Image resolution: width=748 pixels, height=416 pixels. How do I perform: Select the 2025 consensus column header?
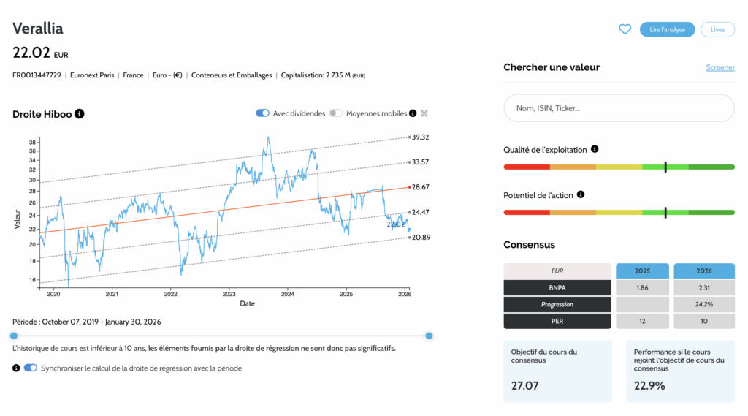click(x=641, y=271)
